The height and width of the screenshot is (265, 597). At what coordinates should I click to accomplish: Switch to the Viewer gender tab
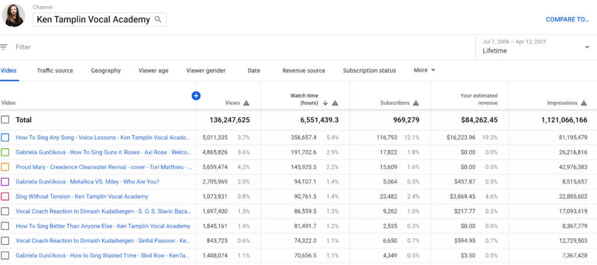coord(206,71)
